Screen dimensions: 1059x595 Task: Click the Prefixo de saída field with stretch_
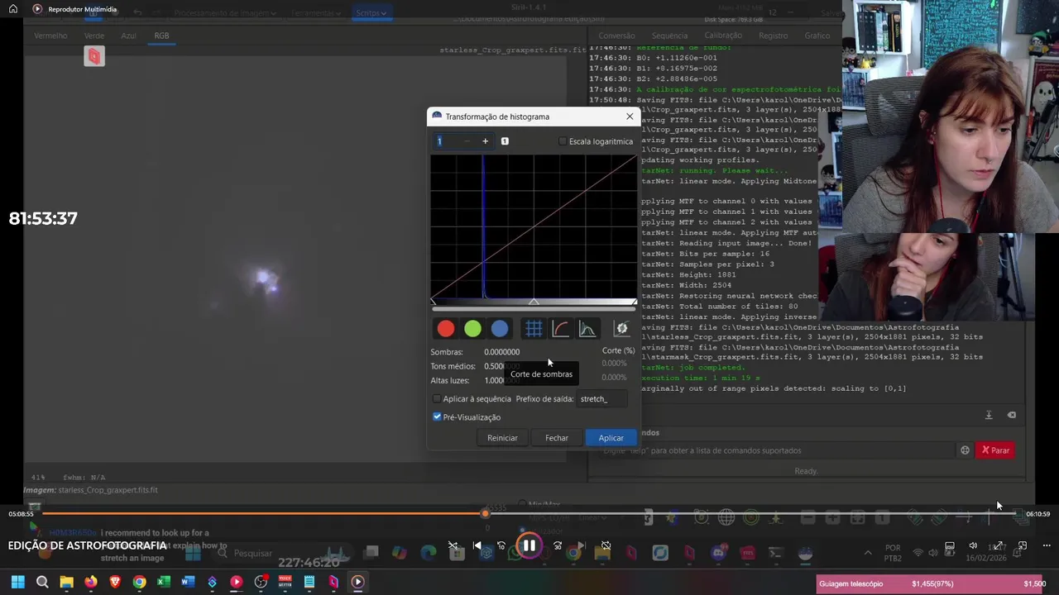tap(601, 399)
